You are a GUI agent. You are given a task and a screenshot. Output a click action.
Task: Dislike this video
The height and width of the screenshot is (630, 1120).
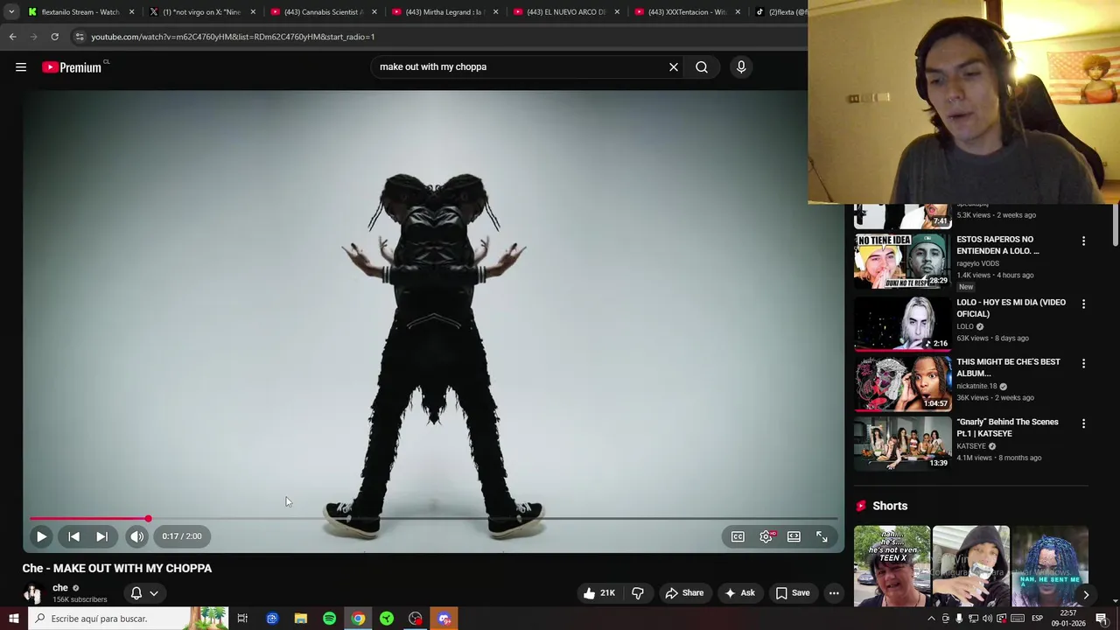tap(637, 593)
